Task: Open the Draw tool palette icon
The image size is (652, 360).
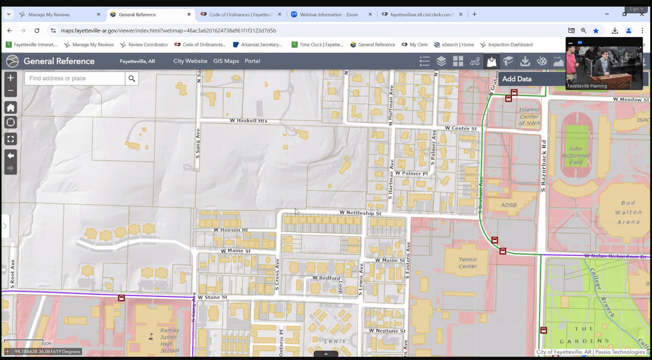Action: pos(542,61)
